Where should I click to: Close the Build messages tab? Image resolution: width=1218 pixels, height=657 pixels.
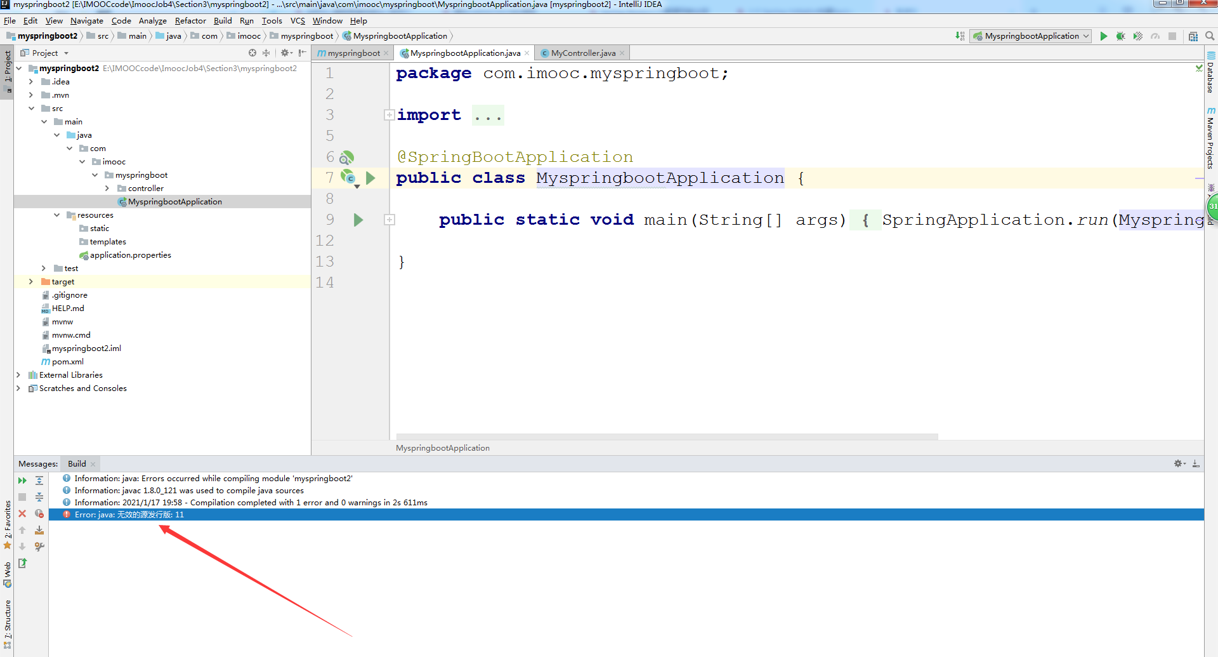[93, 464]
